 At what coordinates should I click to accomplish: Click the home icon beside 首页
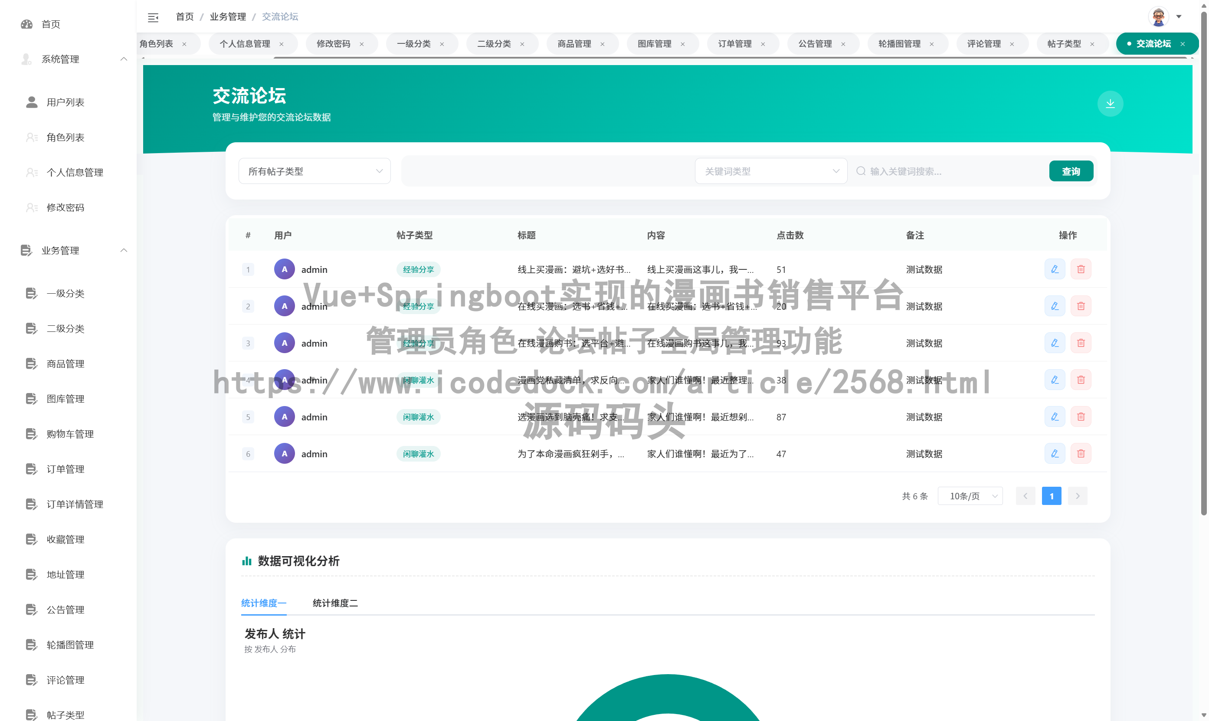[x=27, y=24]
